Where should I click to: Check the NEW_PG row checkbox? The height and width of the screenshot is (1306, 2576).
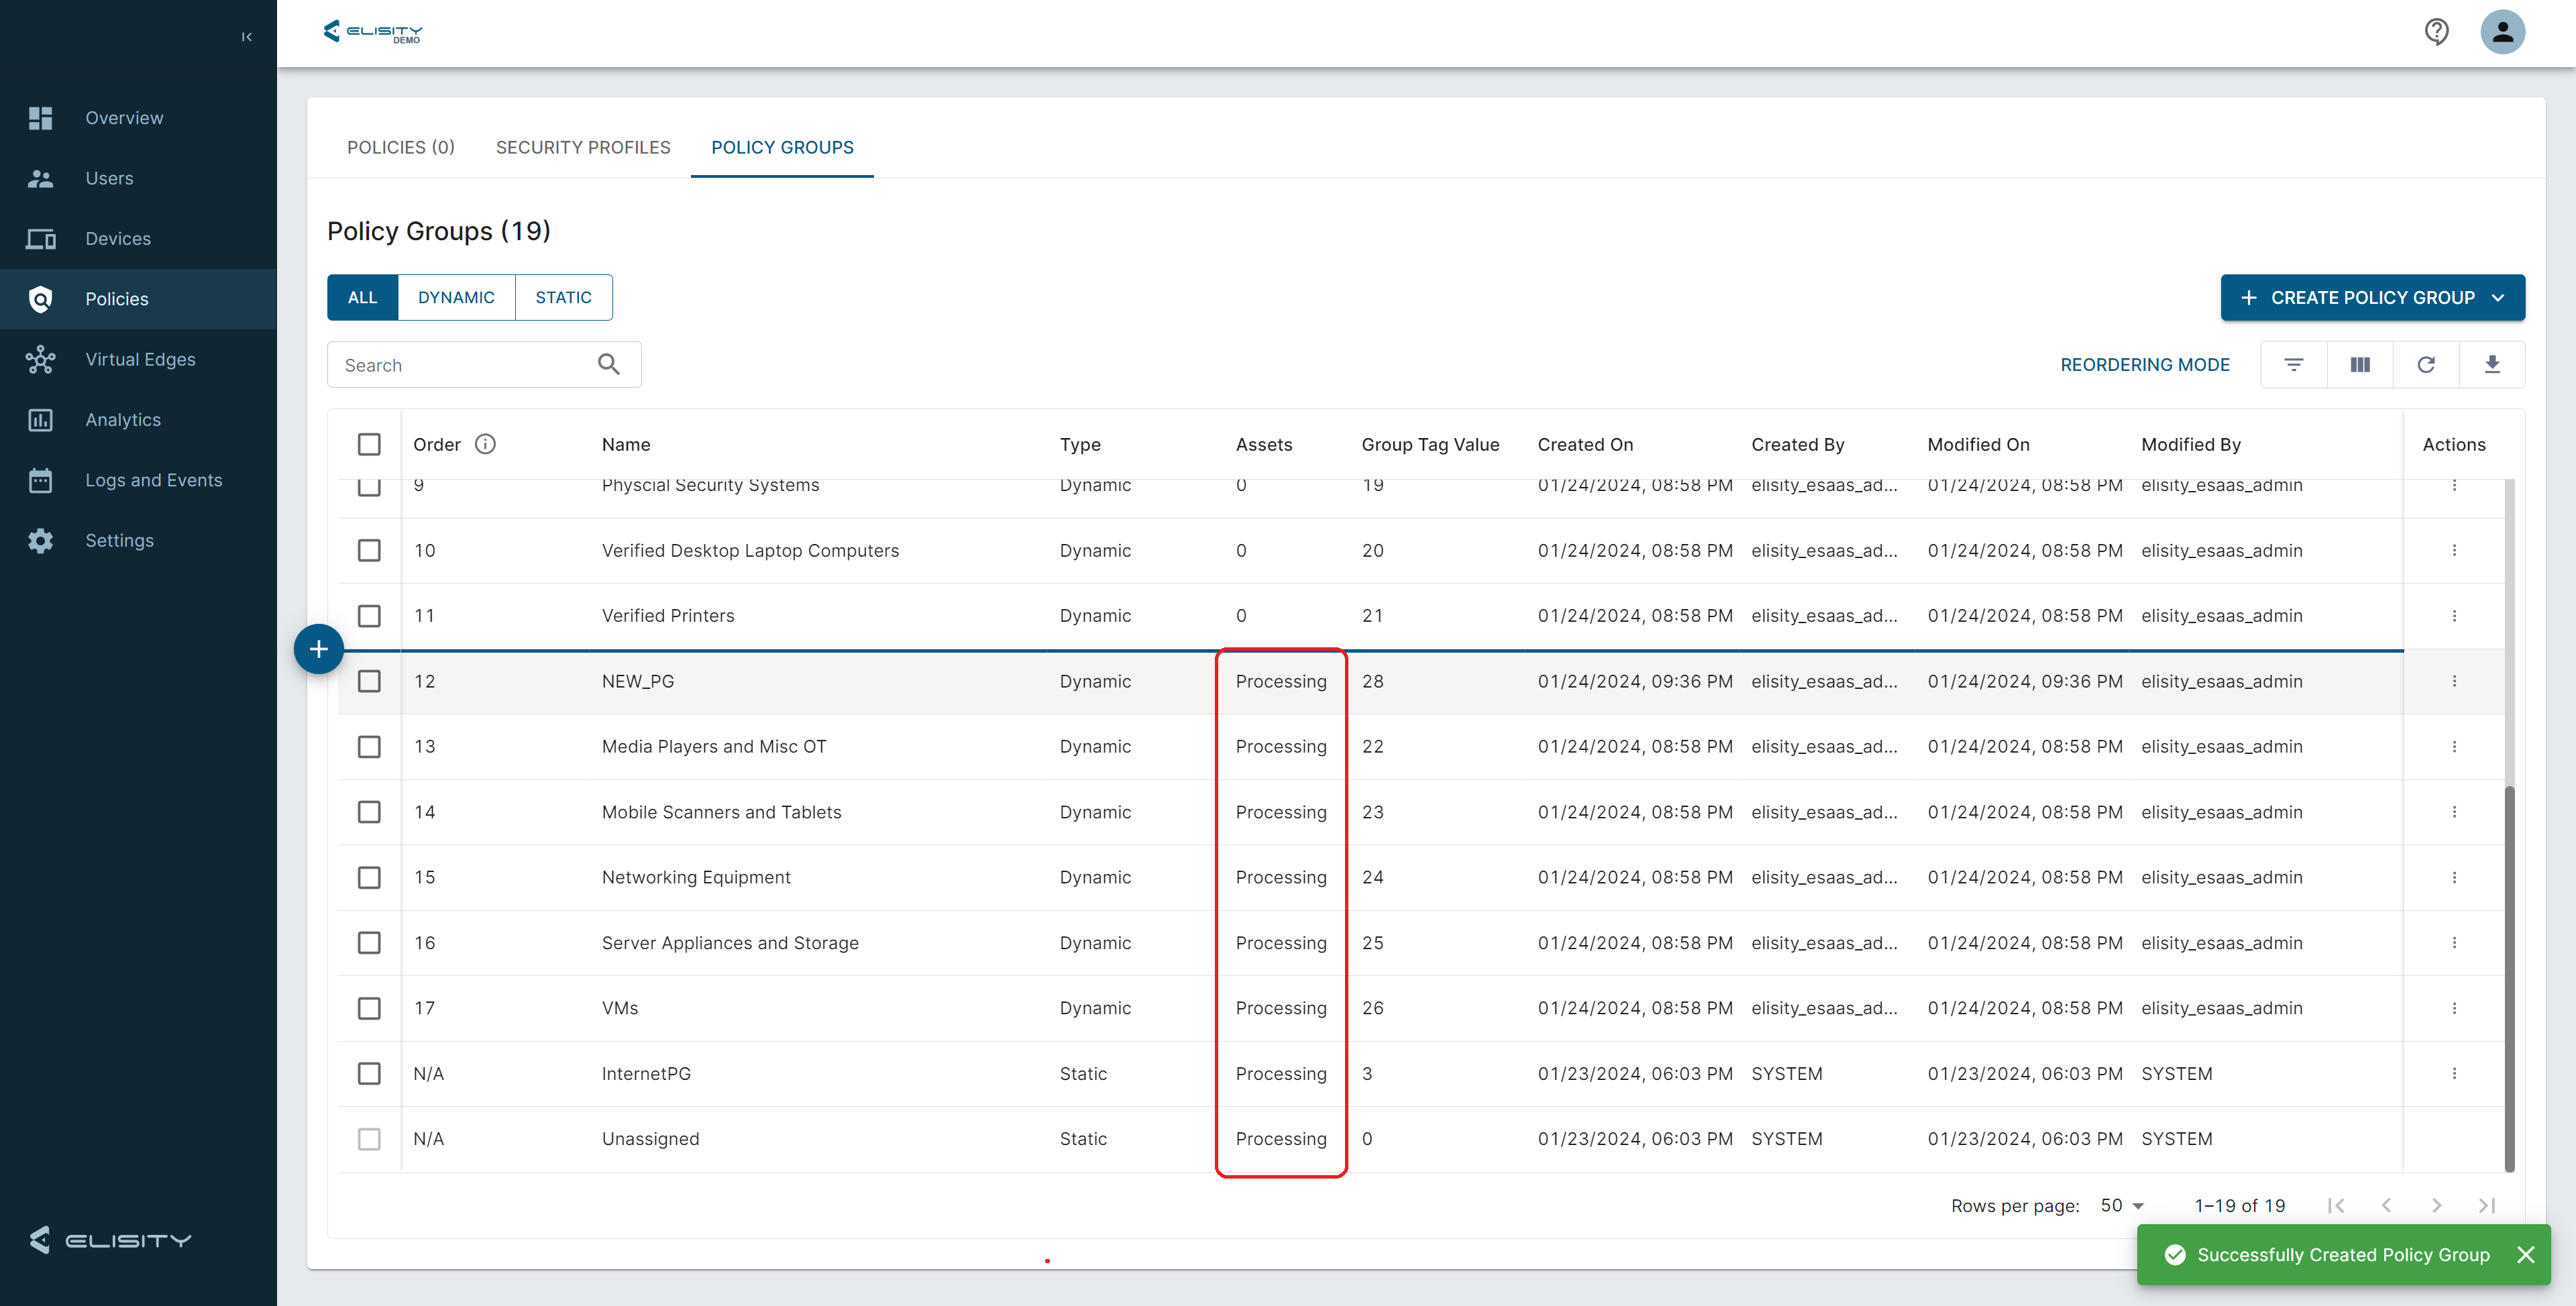point(369,681)
